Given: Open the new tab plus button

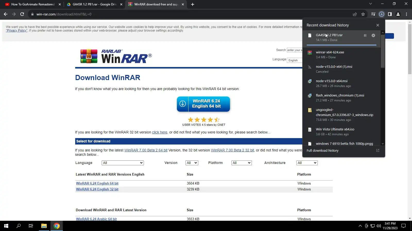Looking at the screenshot, I should point(193,4).
